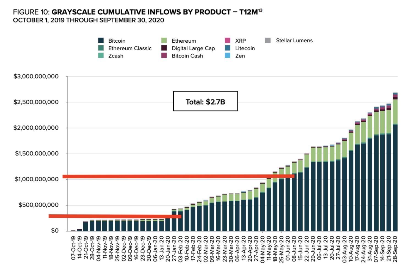This screenshot has width=408, height=273.
Task: Select the Ethereum Classic legend swatch
Action: pyautogui.click(x=101, y=48)
